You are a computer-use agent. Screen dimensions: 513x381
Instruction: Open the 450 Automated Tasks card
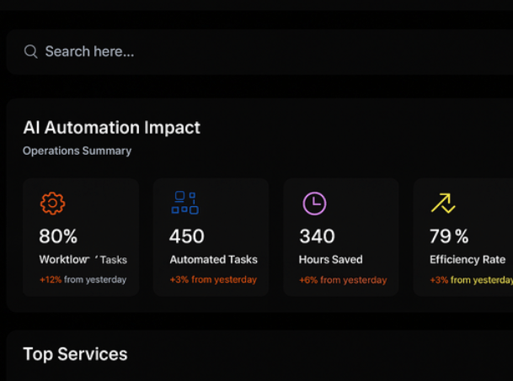point(211,237)
